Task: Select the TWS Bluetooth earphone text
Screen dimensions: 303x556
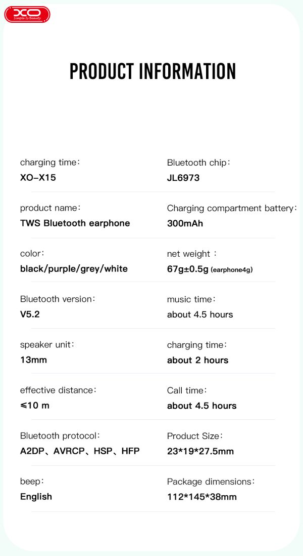Action: [x=75, y=223]
